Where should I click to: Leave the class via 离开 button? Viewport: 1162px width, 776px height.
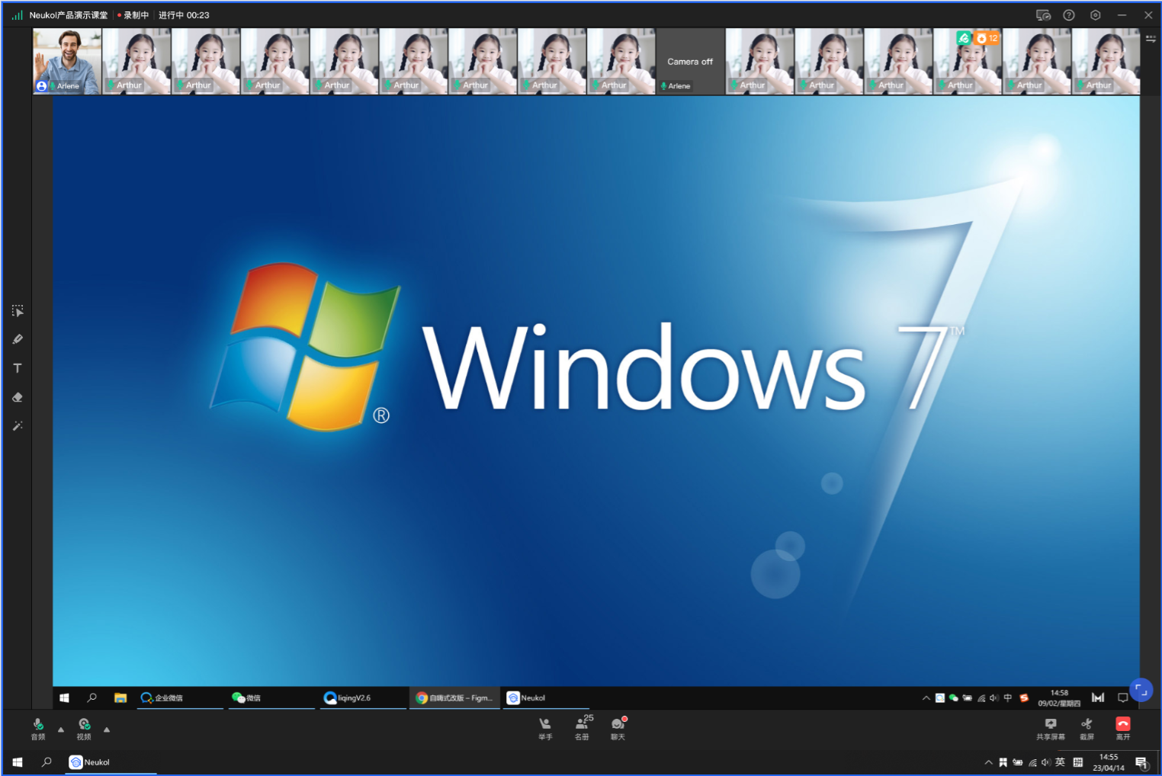pos(1123,729)
